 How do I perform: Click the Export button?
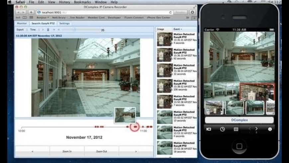(20, 30)
